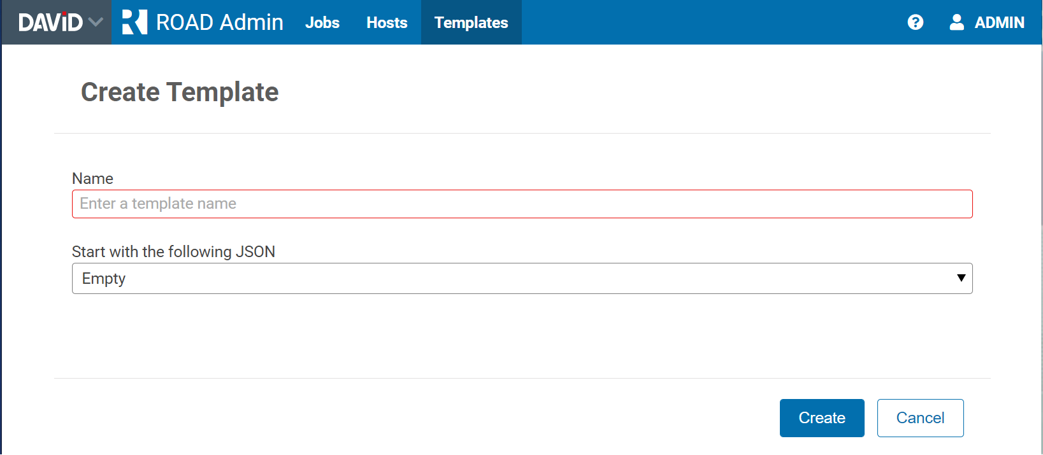
Task: Click the user profile icon
Action: [x=956, y=22]
